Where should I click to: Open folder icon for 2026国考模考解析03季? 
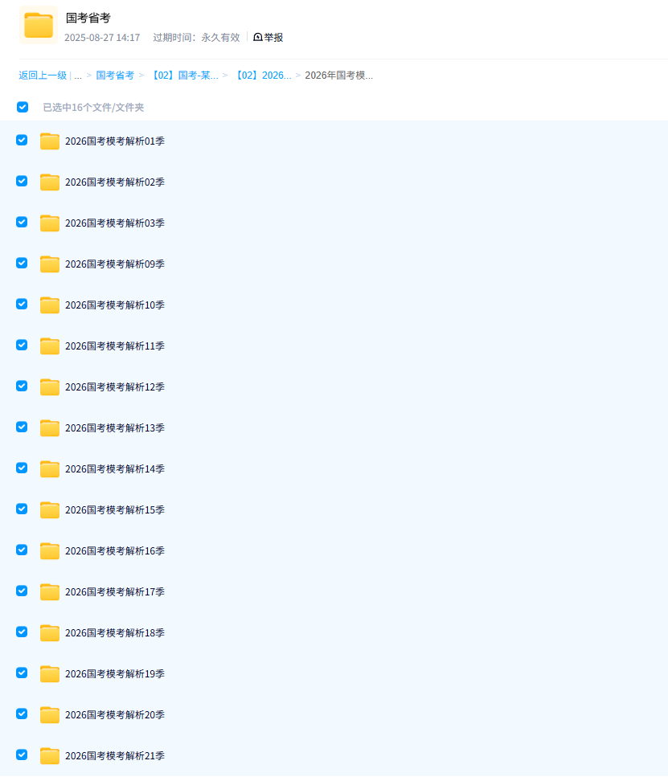[x=50, y=223]
